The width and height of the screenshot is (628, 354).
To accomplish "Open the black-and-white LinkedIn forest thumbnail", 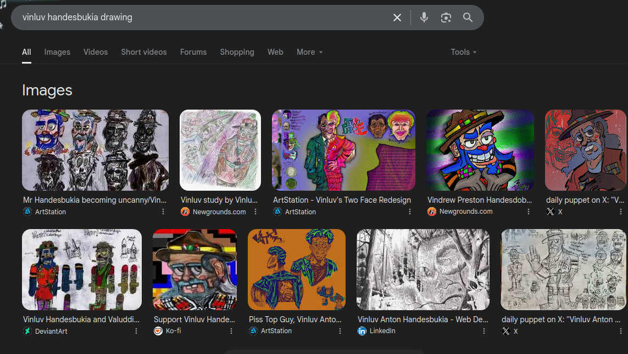I will click(423, 270).
